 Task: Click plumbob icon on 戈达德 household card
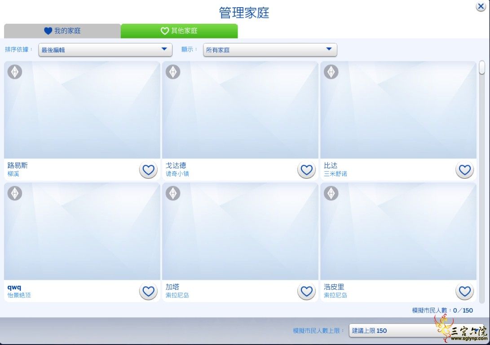pyautogui.click(x=173, y=72)
